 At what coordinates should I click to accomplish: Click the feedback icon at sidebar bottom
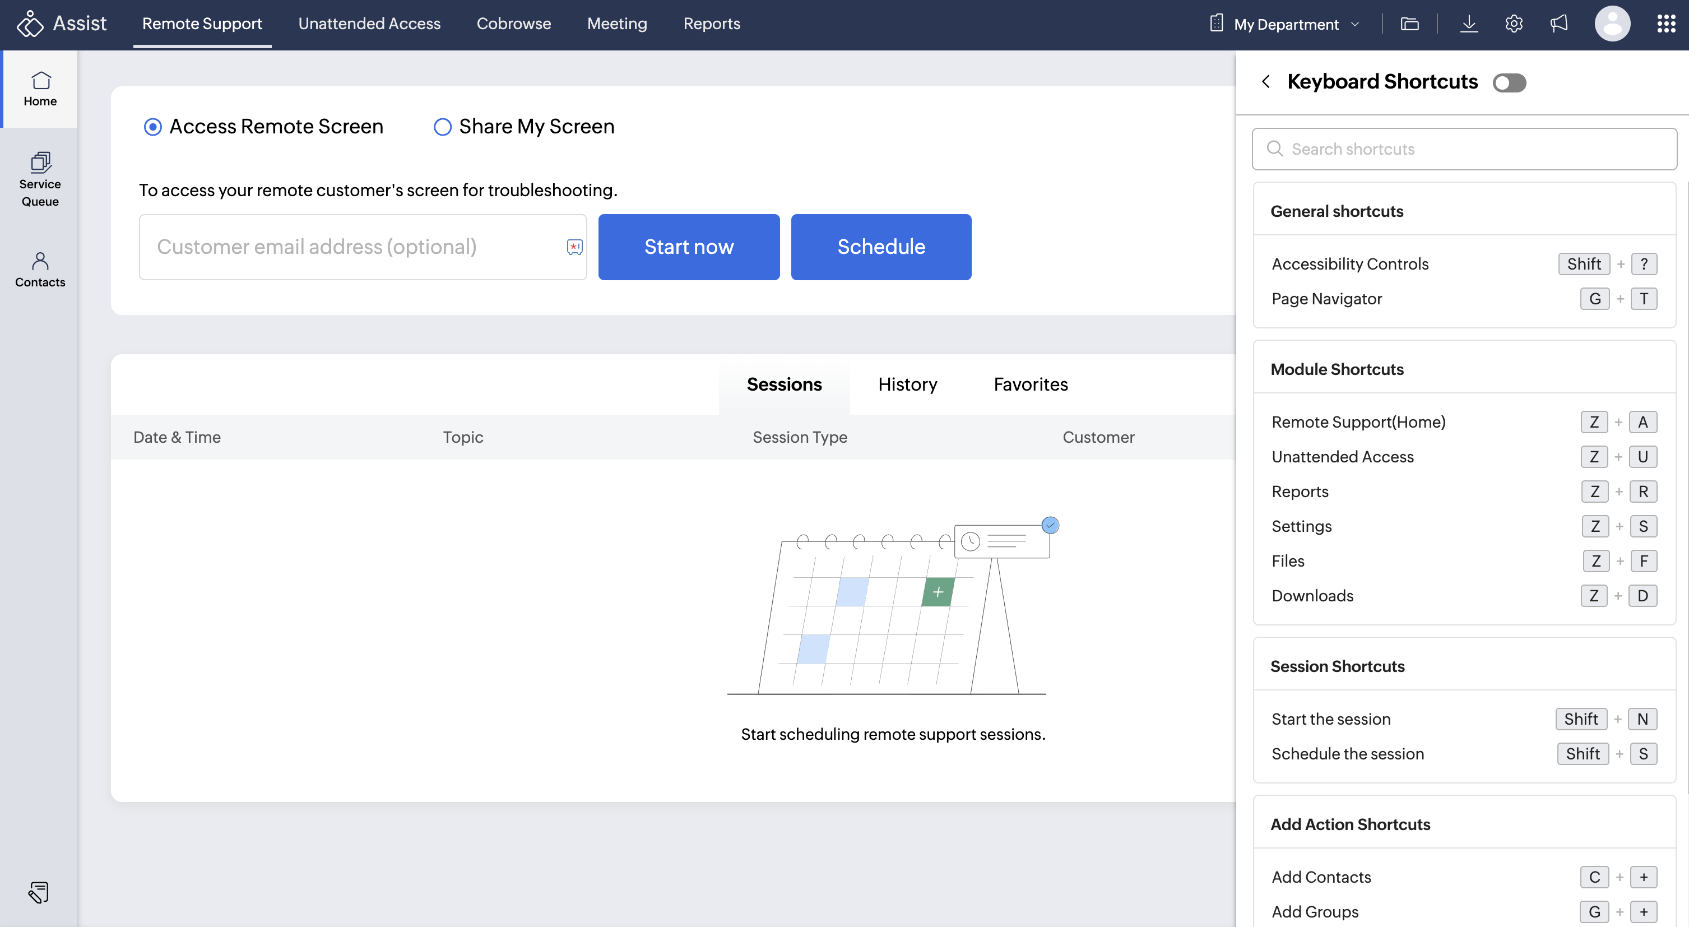click(39, 892)
